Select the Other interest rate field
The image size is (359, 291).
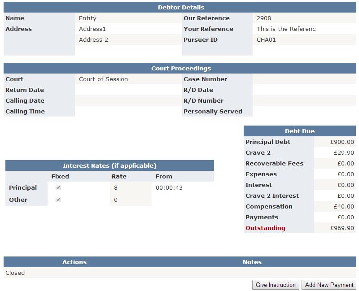130,200
